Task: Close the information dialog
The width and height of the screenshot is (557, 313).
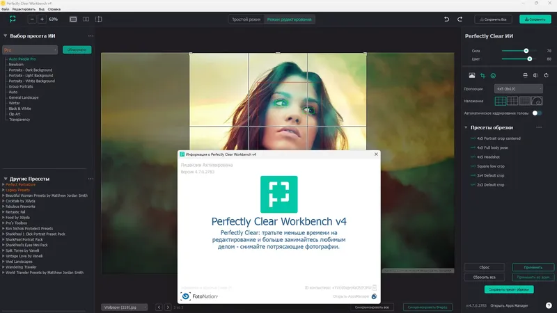Action: click(376, 154)
